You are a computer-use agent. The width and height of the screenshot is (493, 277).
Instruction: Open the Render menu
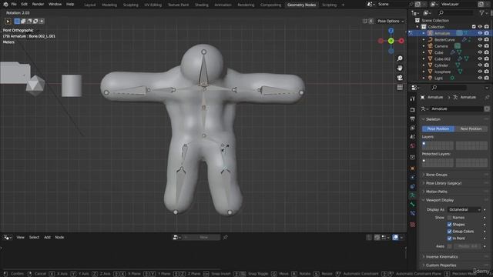[38, 5]
